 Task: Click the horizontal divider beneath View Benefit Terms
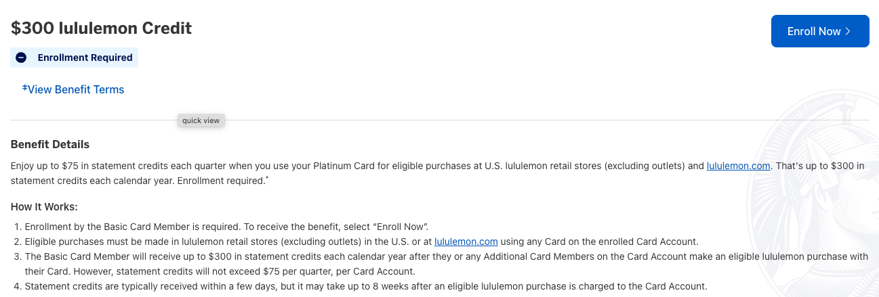pyautogui.click(x=440, y=120)
